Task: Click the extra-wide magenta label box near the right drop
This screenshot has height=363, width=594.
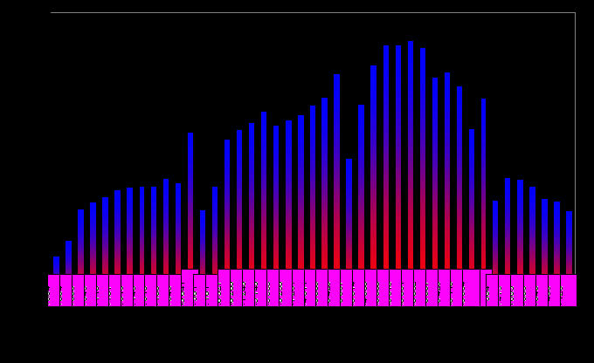Action: tap(471, 288)
